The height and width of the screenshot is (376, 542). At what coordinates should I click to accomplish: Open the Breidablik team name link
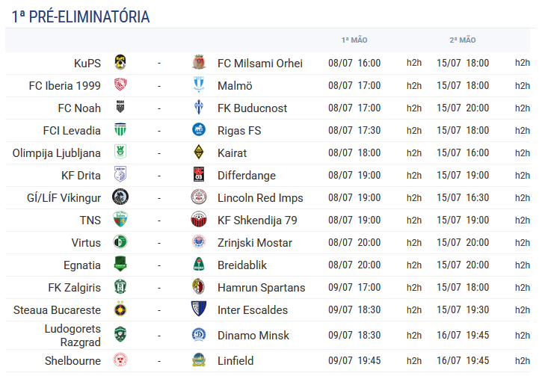[x=242, y=265]
